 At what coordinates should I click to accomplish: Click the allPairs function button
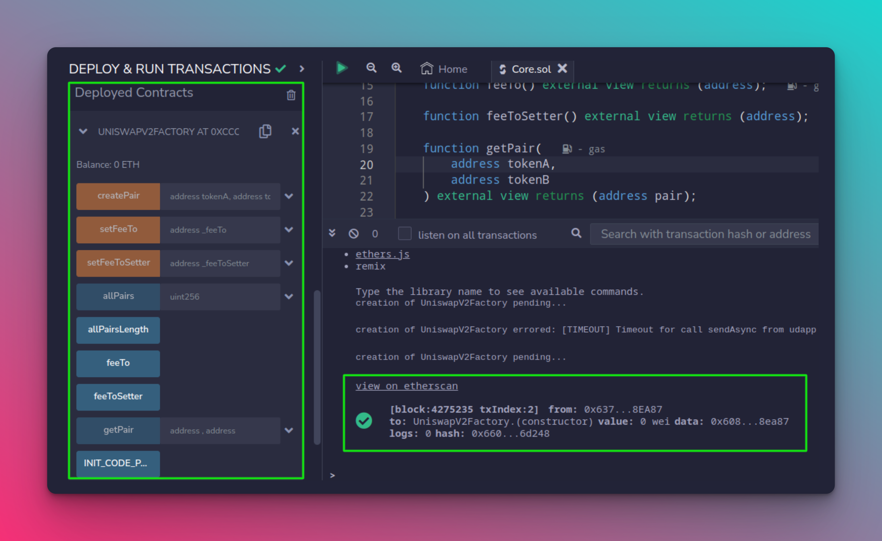[x=118, y=296]
